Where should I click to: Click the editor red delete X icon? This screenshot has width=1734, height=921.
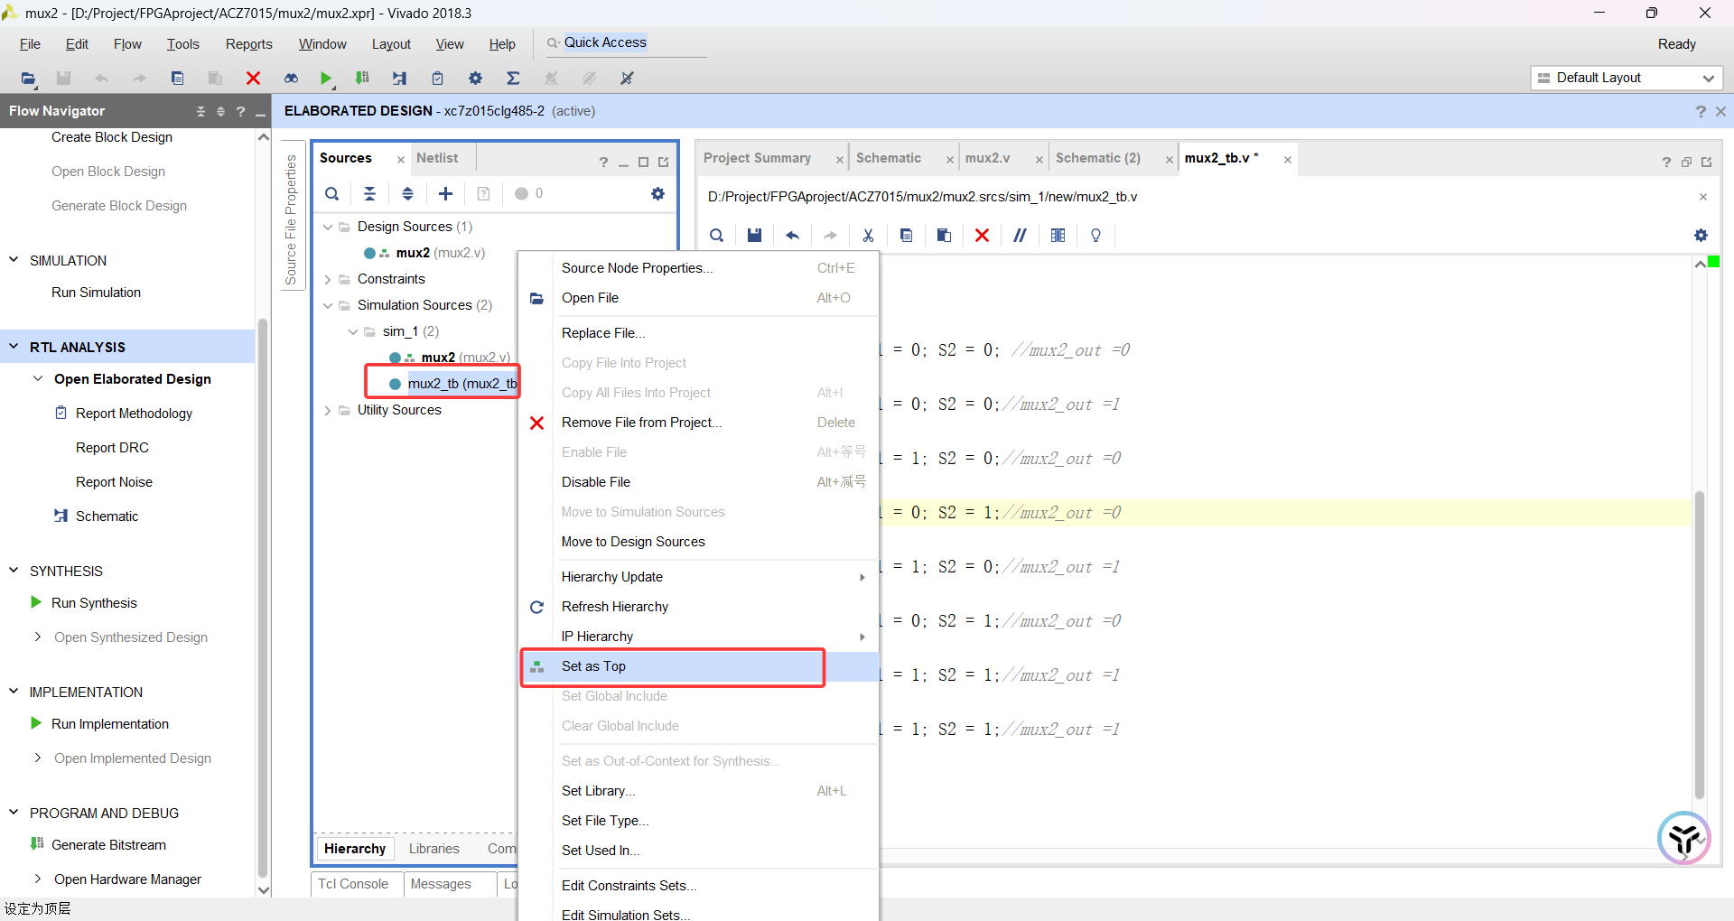tap(982, 236)
